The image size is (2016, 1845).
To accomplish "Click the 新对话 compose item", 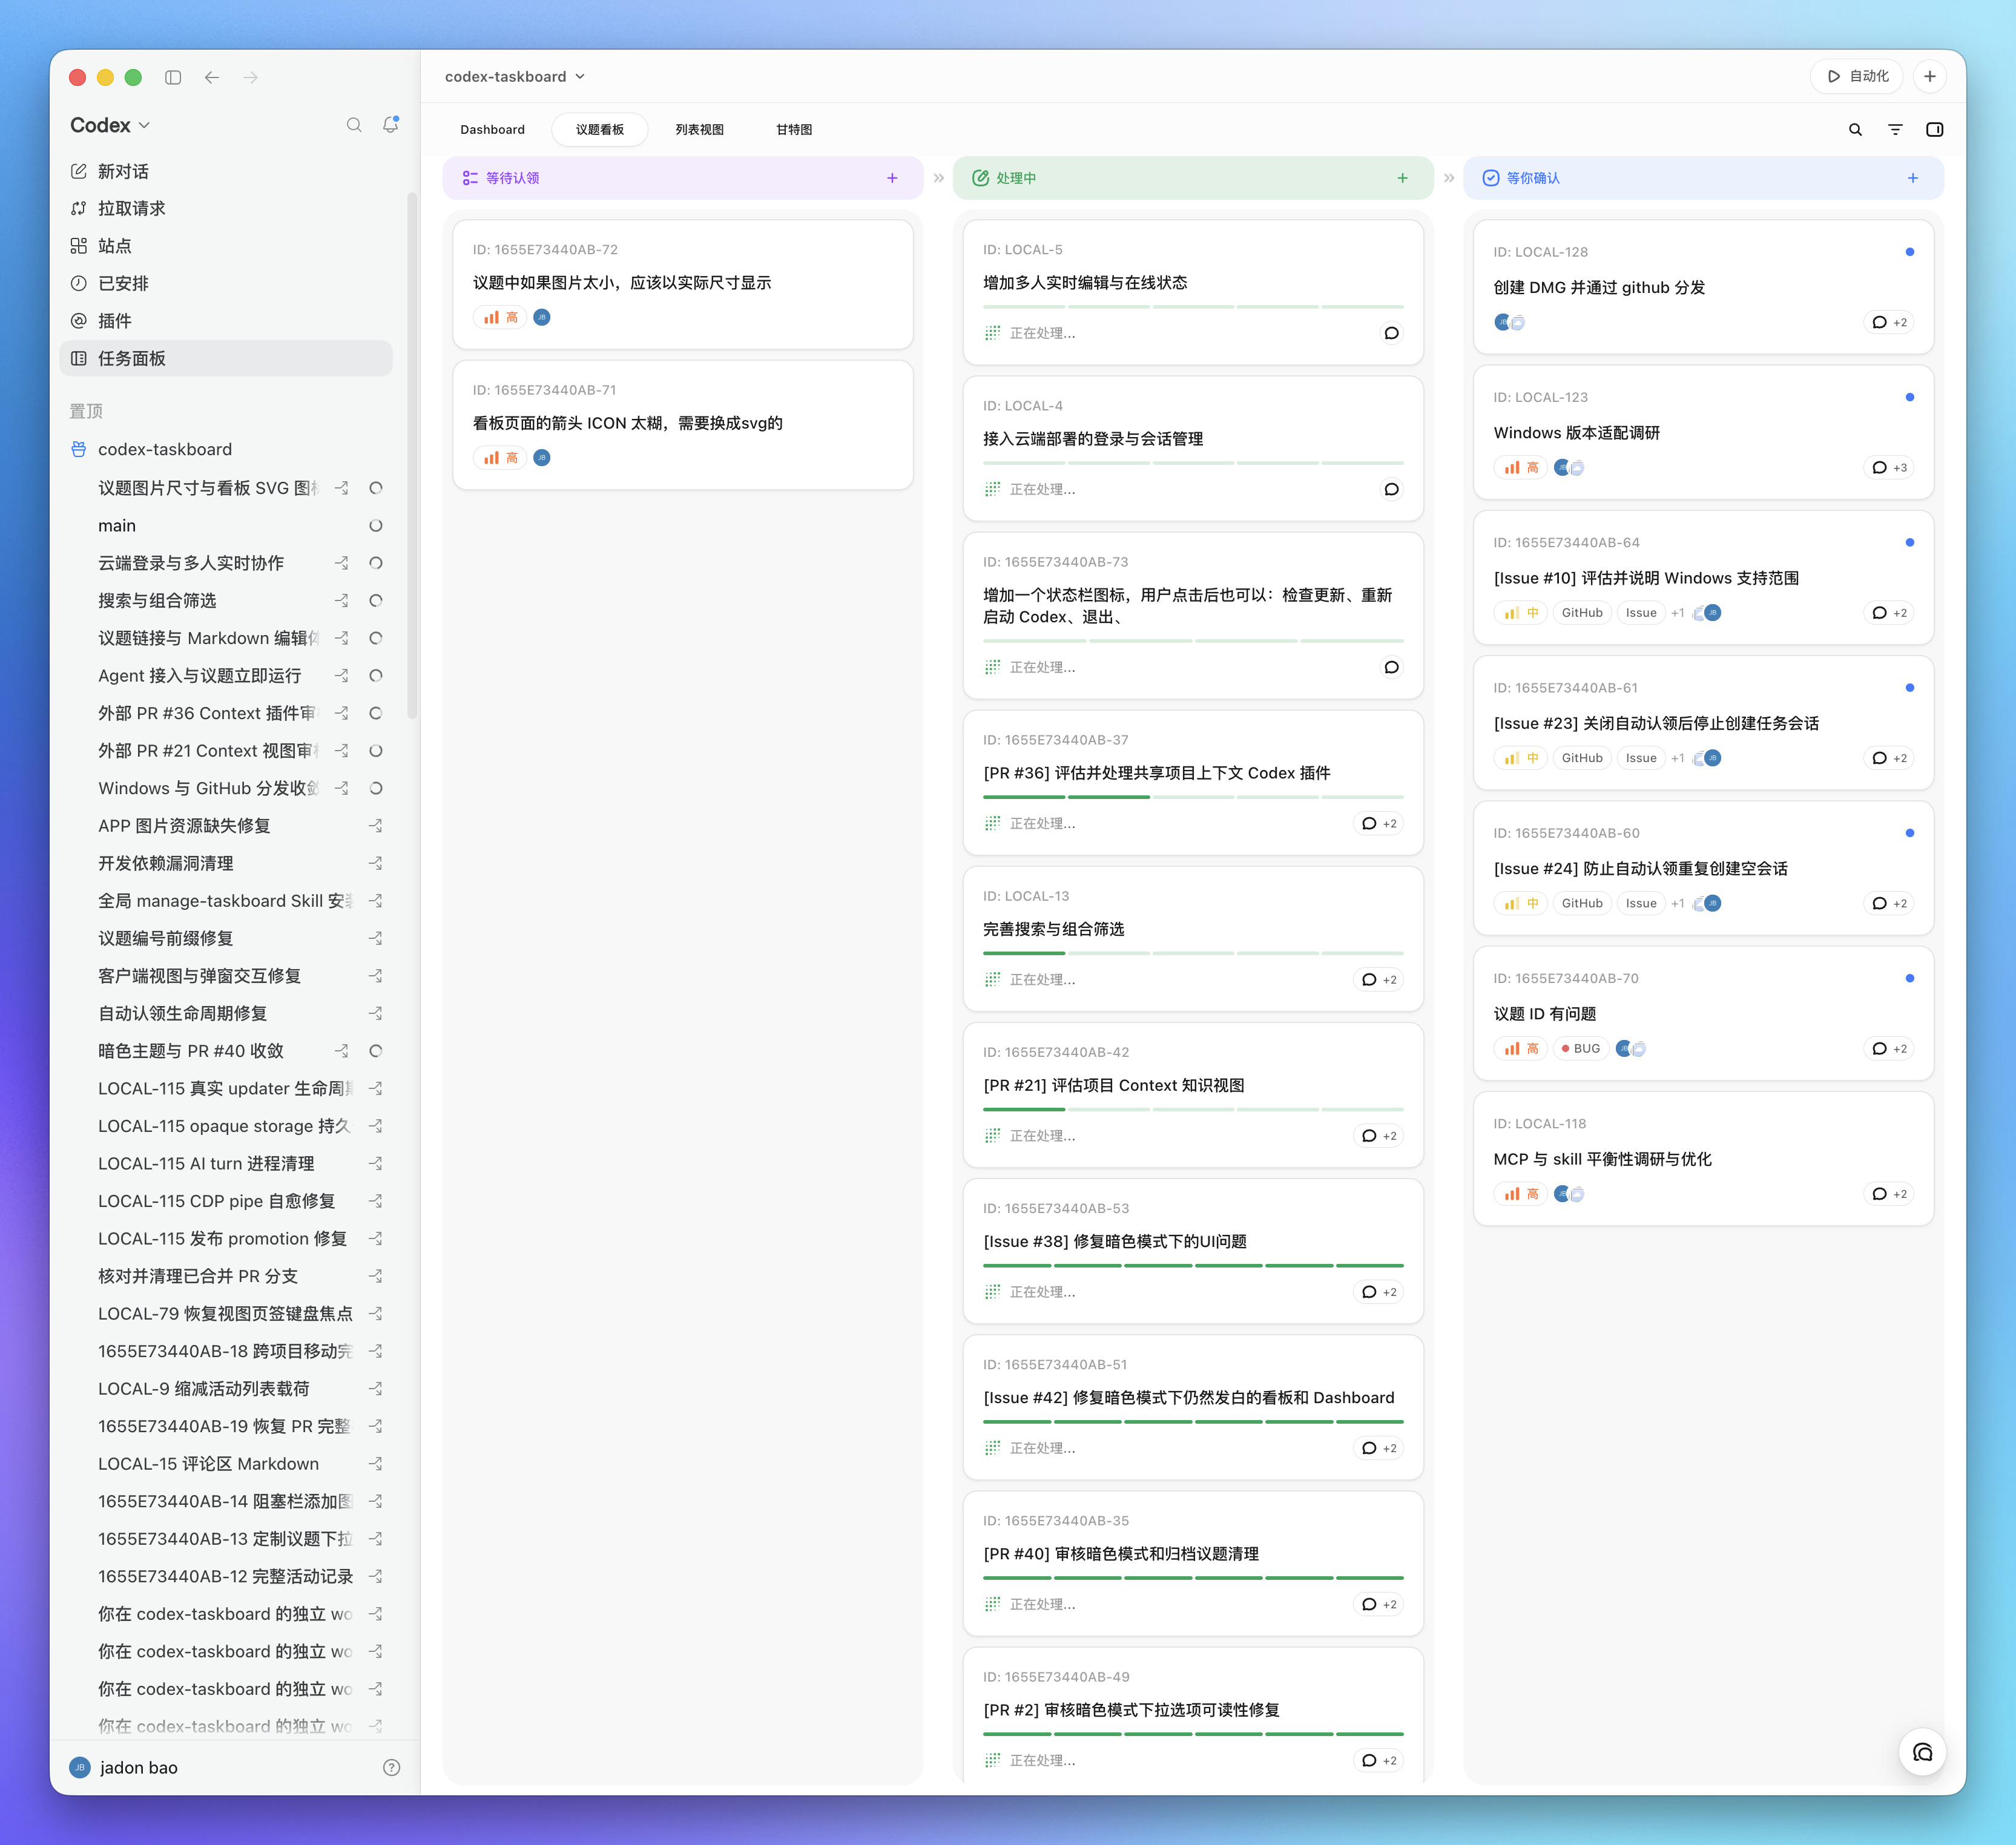I will click(x=226, y=171).
